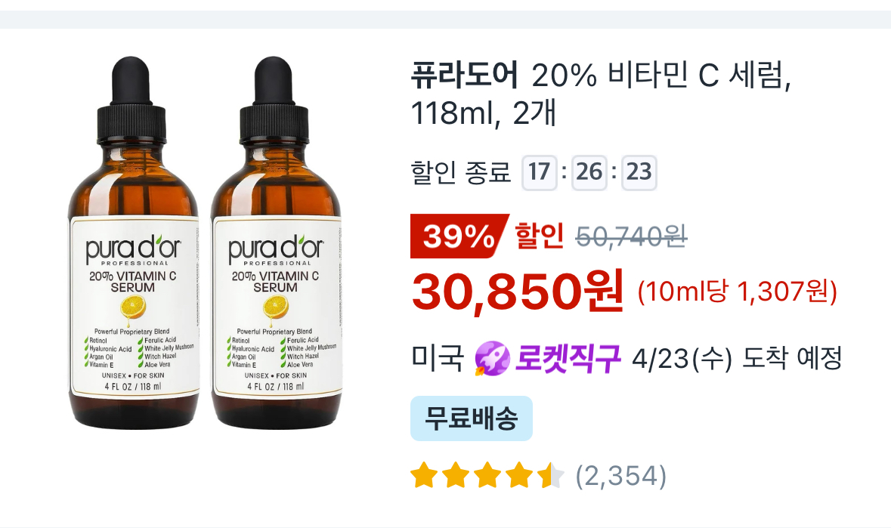
Task: Click the 할인 종료 countdown label
Action: [x=461, y=172]
